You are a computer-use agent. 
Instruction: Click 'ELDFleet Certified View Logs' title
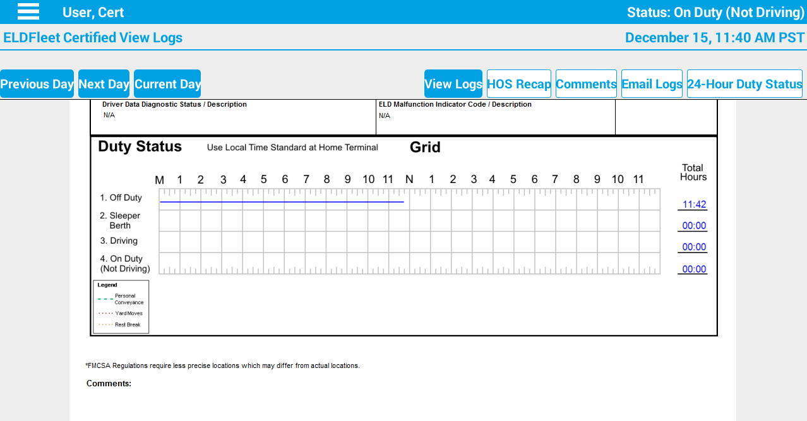coord(93,37)
